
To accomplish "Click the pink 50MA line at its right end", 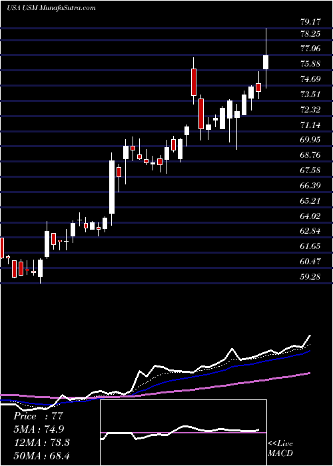I will click(x=309, y=373).
